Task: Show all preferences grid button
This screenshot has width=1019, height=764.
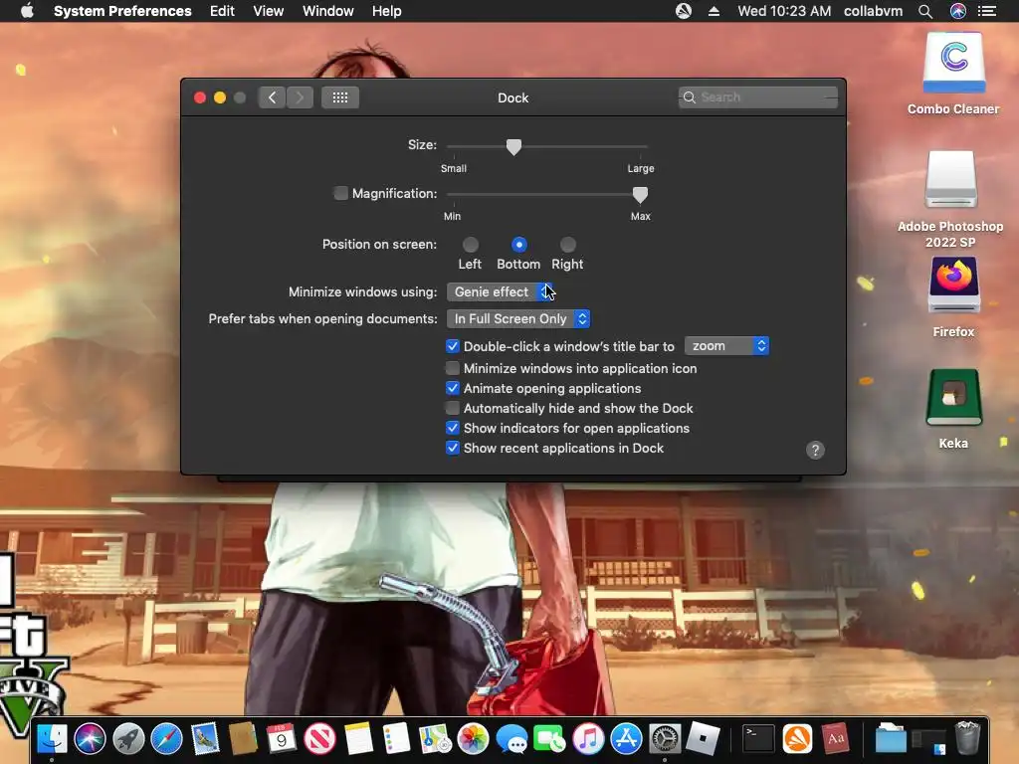Action: point(340,97)
